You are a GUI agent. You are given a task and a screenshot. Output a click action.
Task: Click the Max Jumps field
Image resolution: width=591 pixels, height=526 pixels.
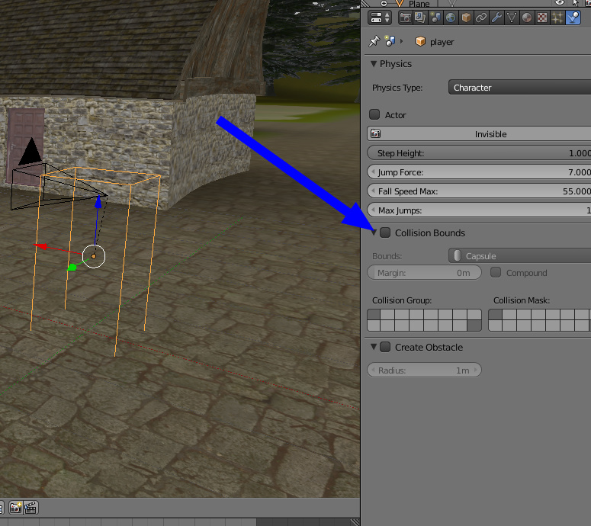click(479, 210)
